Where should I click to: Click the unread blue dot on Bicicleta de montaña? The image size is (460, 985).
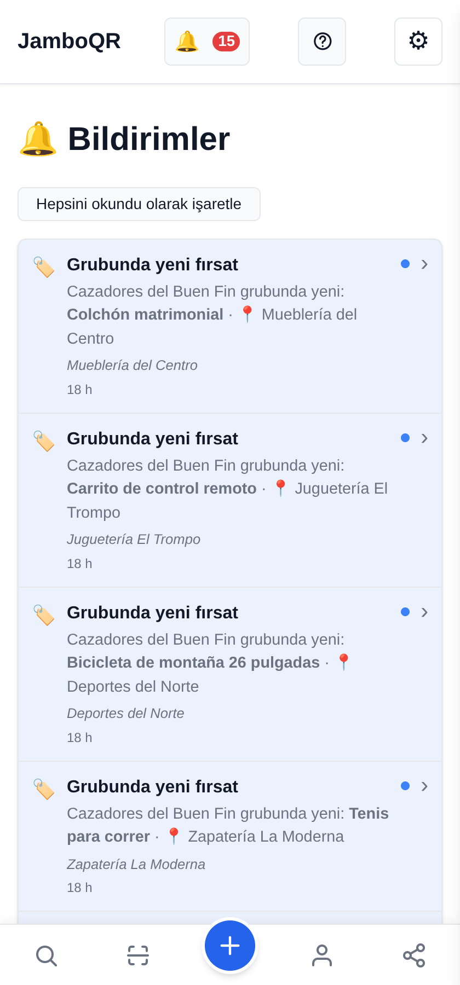click(x=405, y=612)
